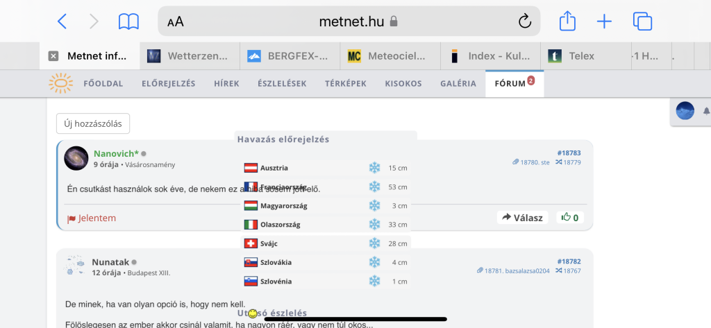Viewport: 711px width, 328px height.
Task: Tap the Safari back arrow
Action: pyautogui.click(x=62, y=21)
